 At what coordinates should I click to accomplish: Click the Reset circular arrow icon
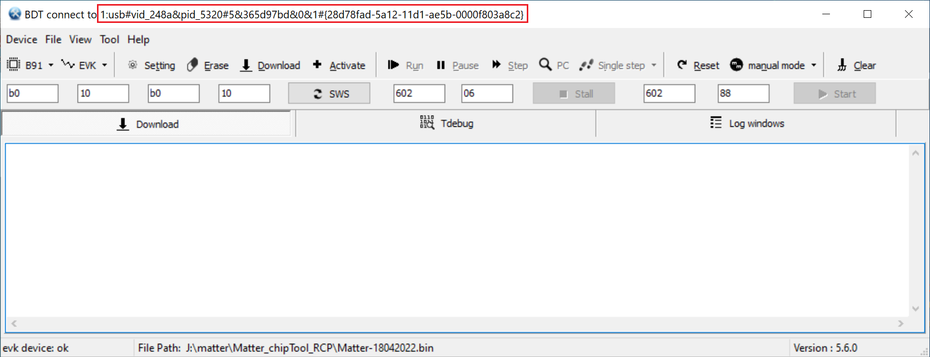(682, 65)
